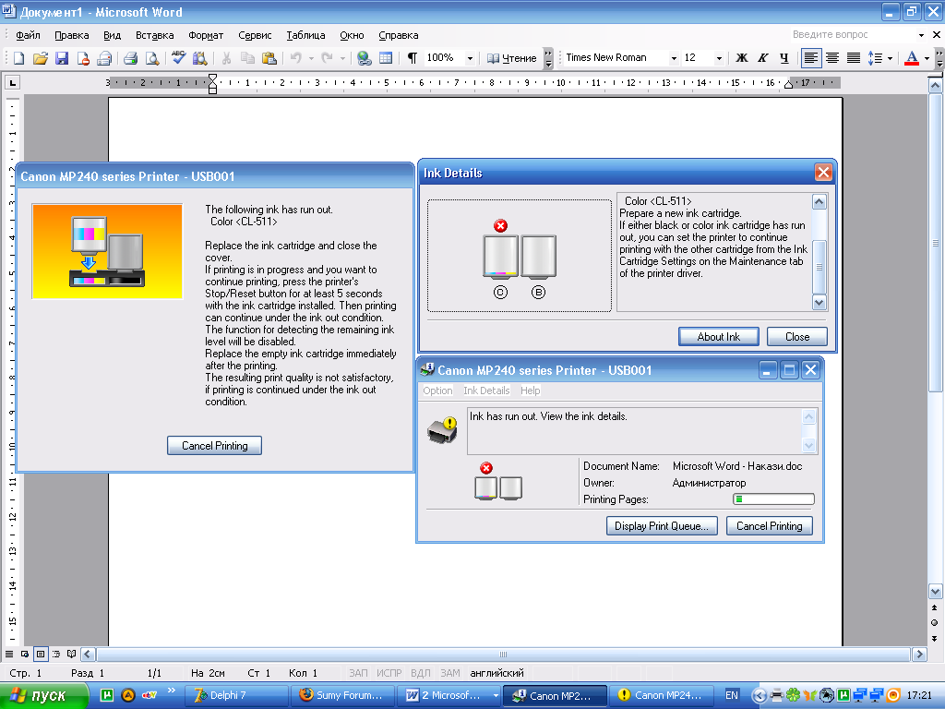Screen dimensions: 945x709
Task: Create a new blank document
Action: tap(18, 58)
